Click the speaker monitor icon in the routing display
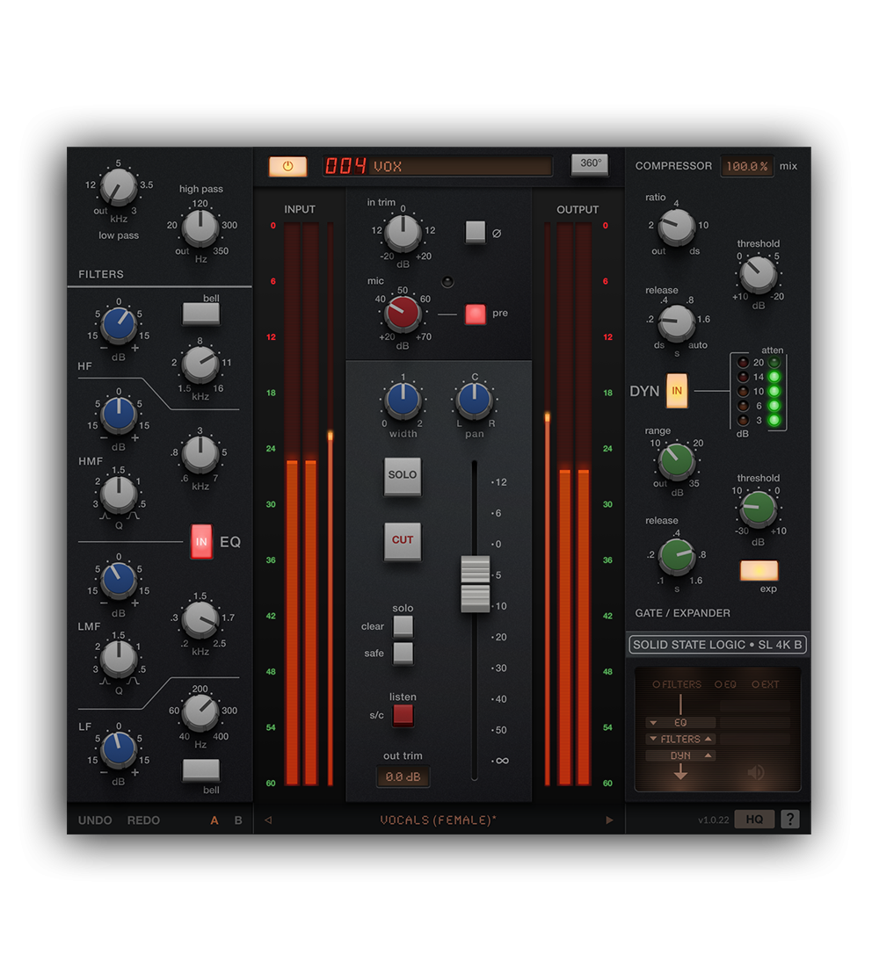Viewport: 879px width, 968px height. pyautogui.click(x=756, y=772)
